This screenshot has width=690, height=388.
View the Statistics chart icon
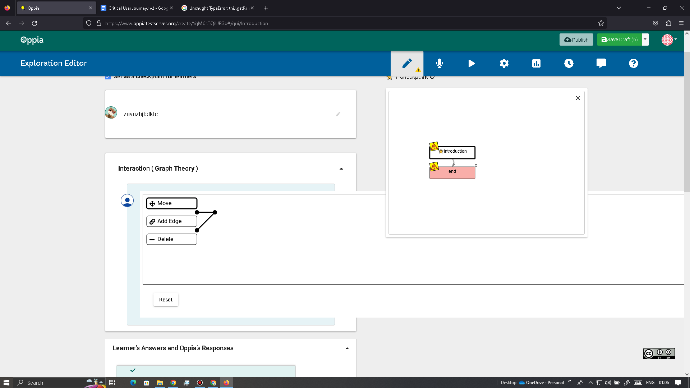click(x=536, y=63)
